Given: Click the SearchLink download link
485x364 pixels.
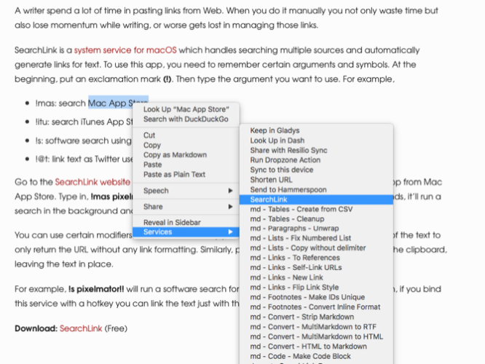Looking at the screenshot, I should [81, 328].
